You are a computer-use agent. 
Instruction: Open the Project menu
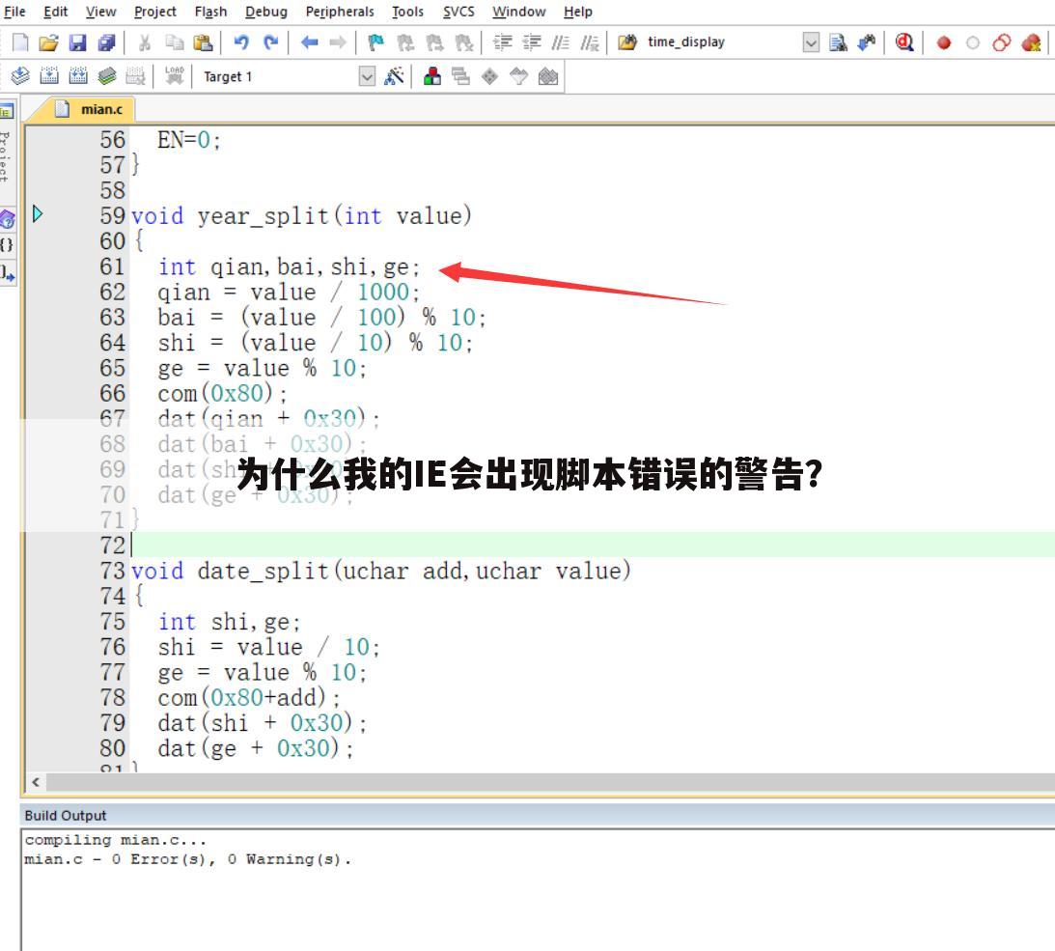155,12
